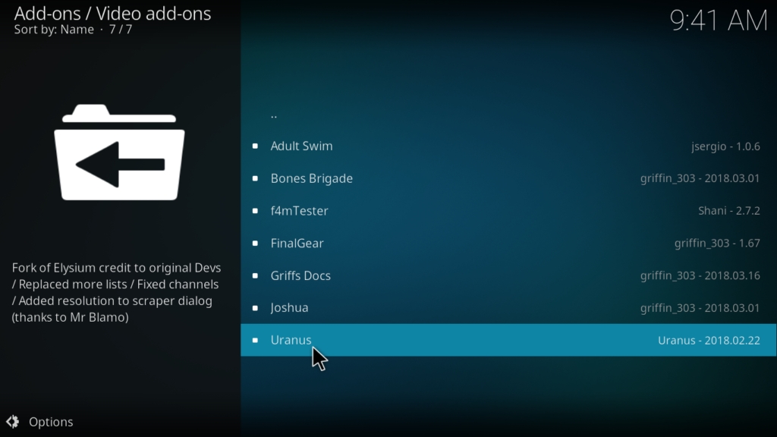
Task: Click the bullet icon beside Bones Brigade
Action: click(255, 178)
